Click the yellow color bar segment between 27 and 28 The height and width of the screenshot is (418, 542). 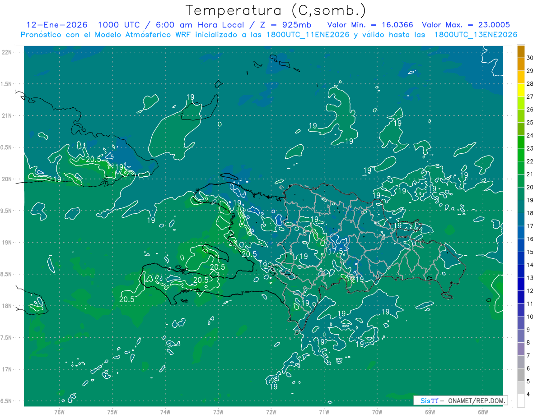521,90
